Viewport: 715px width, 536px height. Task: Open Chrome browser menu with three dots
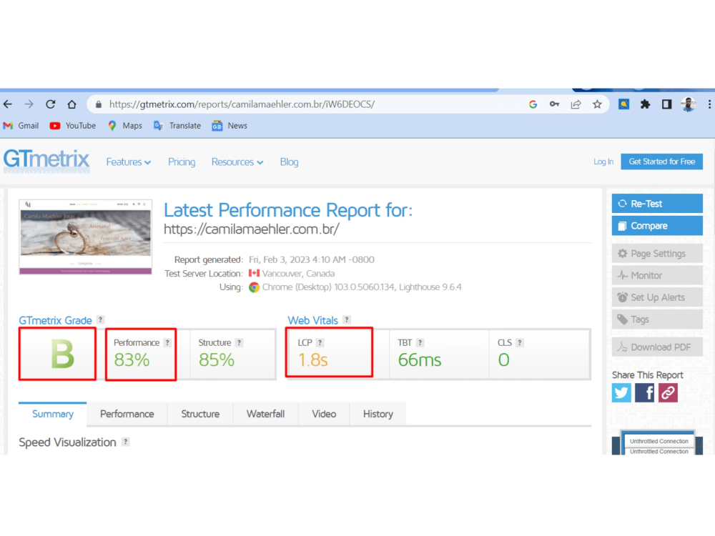pyautogui.click(x=709, y=104)
